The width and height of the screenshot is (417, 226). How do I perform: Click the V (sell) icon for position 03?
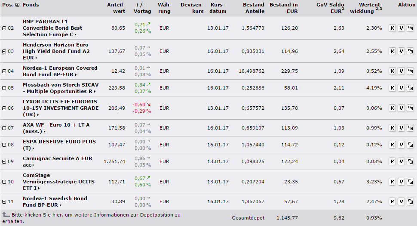[401, 51]
